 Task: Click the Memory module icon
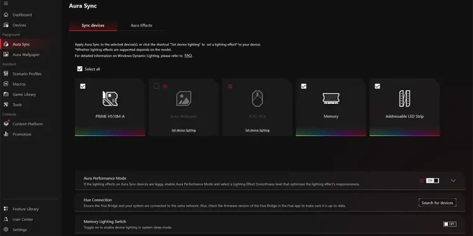[331, 98]
